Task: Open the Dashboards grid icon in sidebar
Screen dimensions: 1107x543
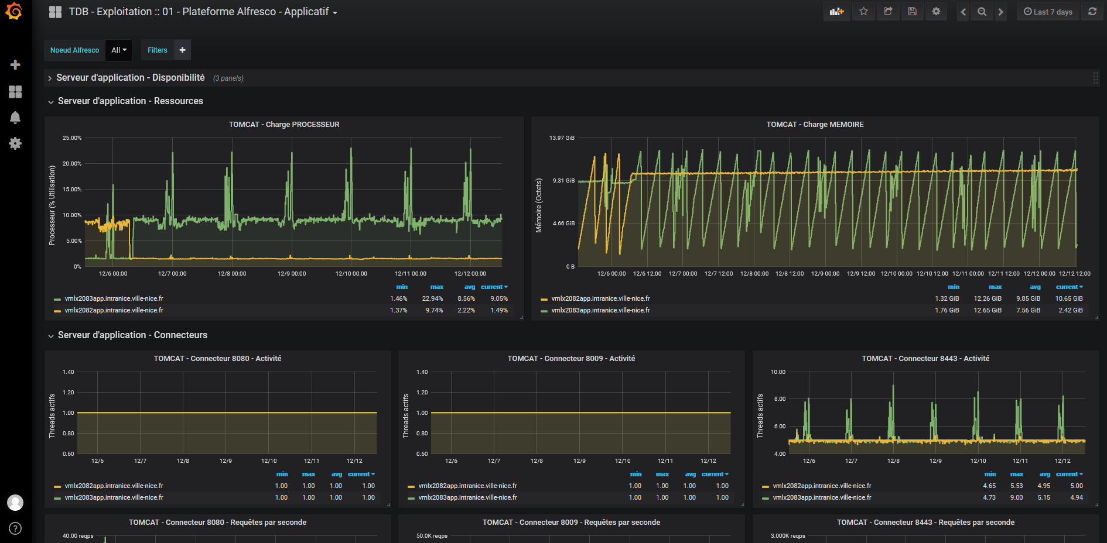Action: click(x=15, y=92)
